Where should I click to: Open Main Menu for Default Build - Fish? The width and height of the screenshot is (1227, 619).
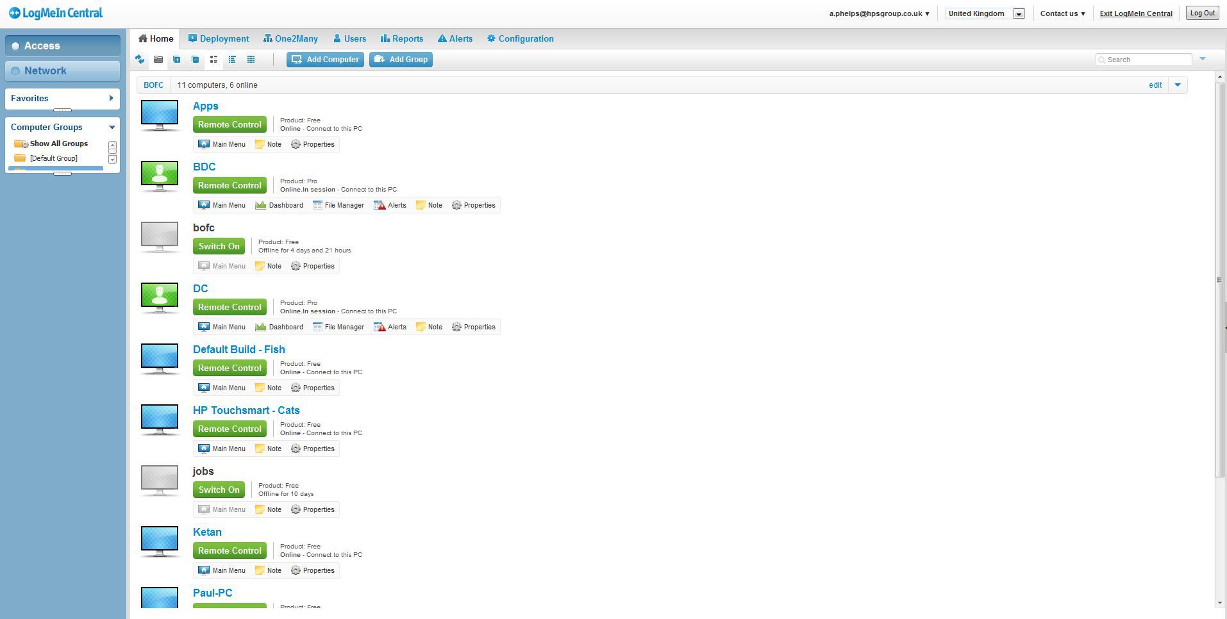222,388
